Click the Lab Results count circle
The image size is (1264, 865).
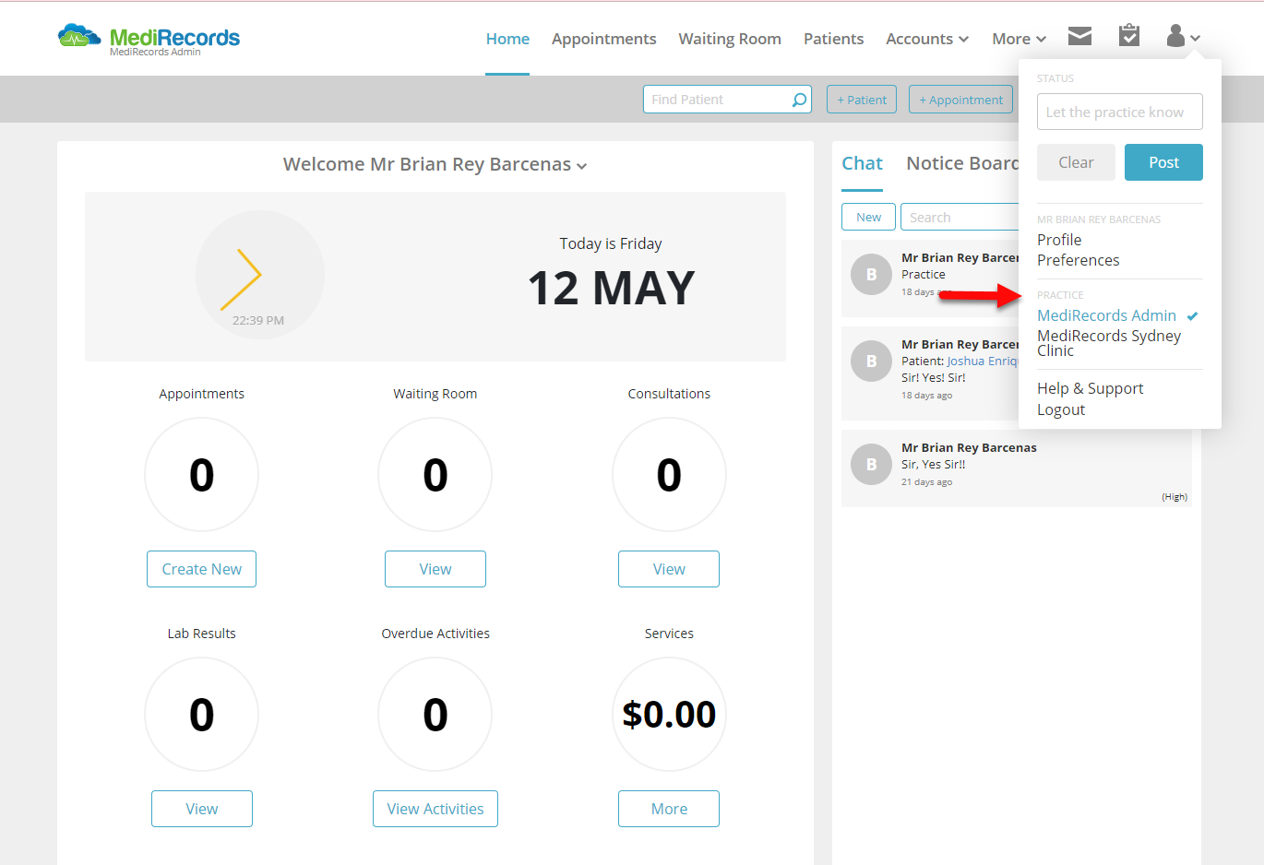pyautogui.click(x=201, y=715)
